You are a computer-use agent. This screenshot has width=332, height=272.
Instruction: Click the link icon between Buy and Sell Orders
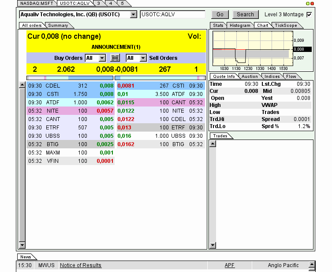[115, 58]
